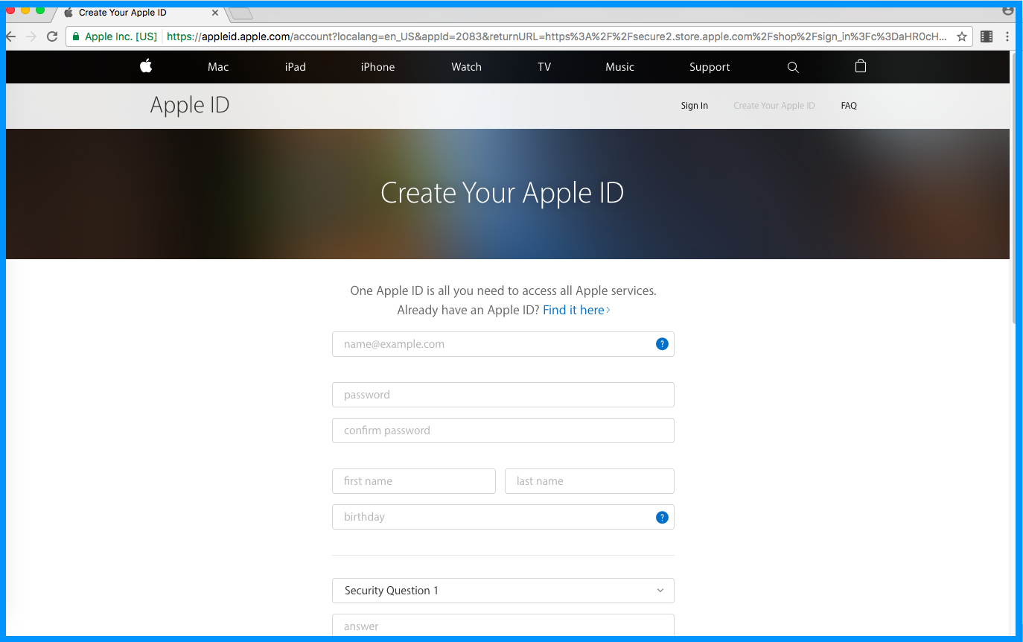Click the Find it here link

pos(576,310)
